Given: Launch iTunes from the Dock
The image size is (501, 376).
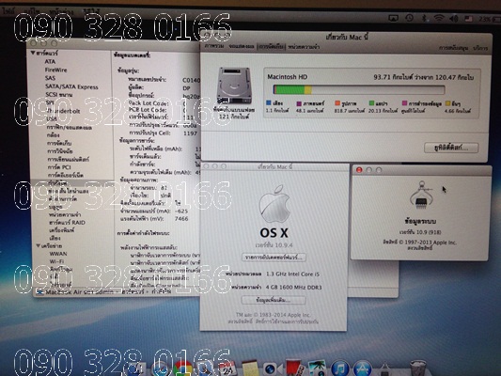Looking at the screenshot, I should click(x=339, y=369).
